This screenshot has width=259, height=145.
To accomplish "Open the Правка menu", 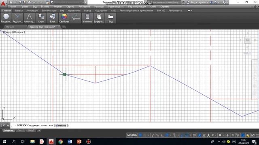I will point(24,7).
